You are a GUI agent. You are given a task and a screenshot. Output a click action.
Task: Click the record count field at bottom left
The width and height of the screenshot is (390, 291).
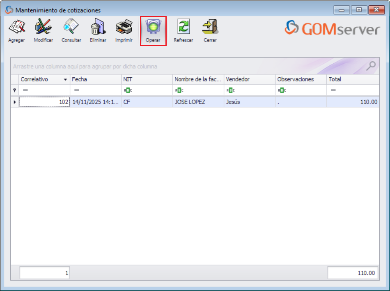[x=44, y=272]
